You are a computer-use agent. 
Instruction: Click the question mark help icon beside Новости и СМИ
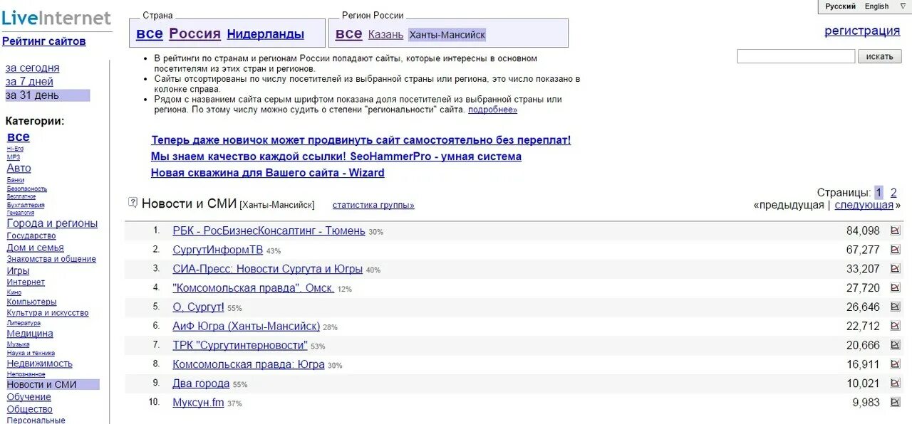tap(133, 203)
